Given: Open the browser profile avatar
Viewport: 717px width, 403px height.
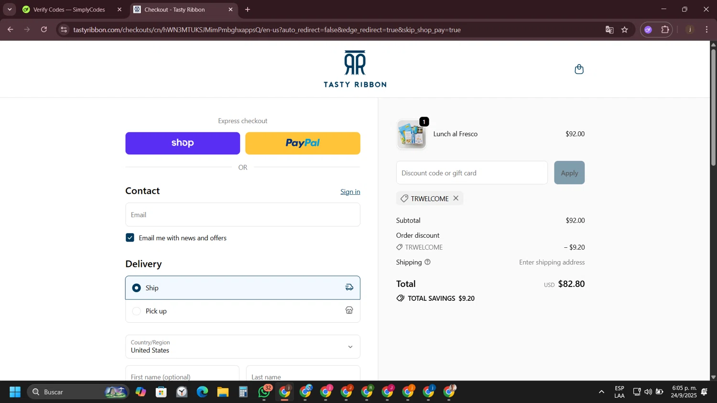Looking at the screenshot, I should [690, 30].
